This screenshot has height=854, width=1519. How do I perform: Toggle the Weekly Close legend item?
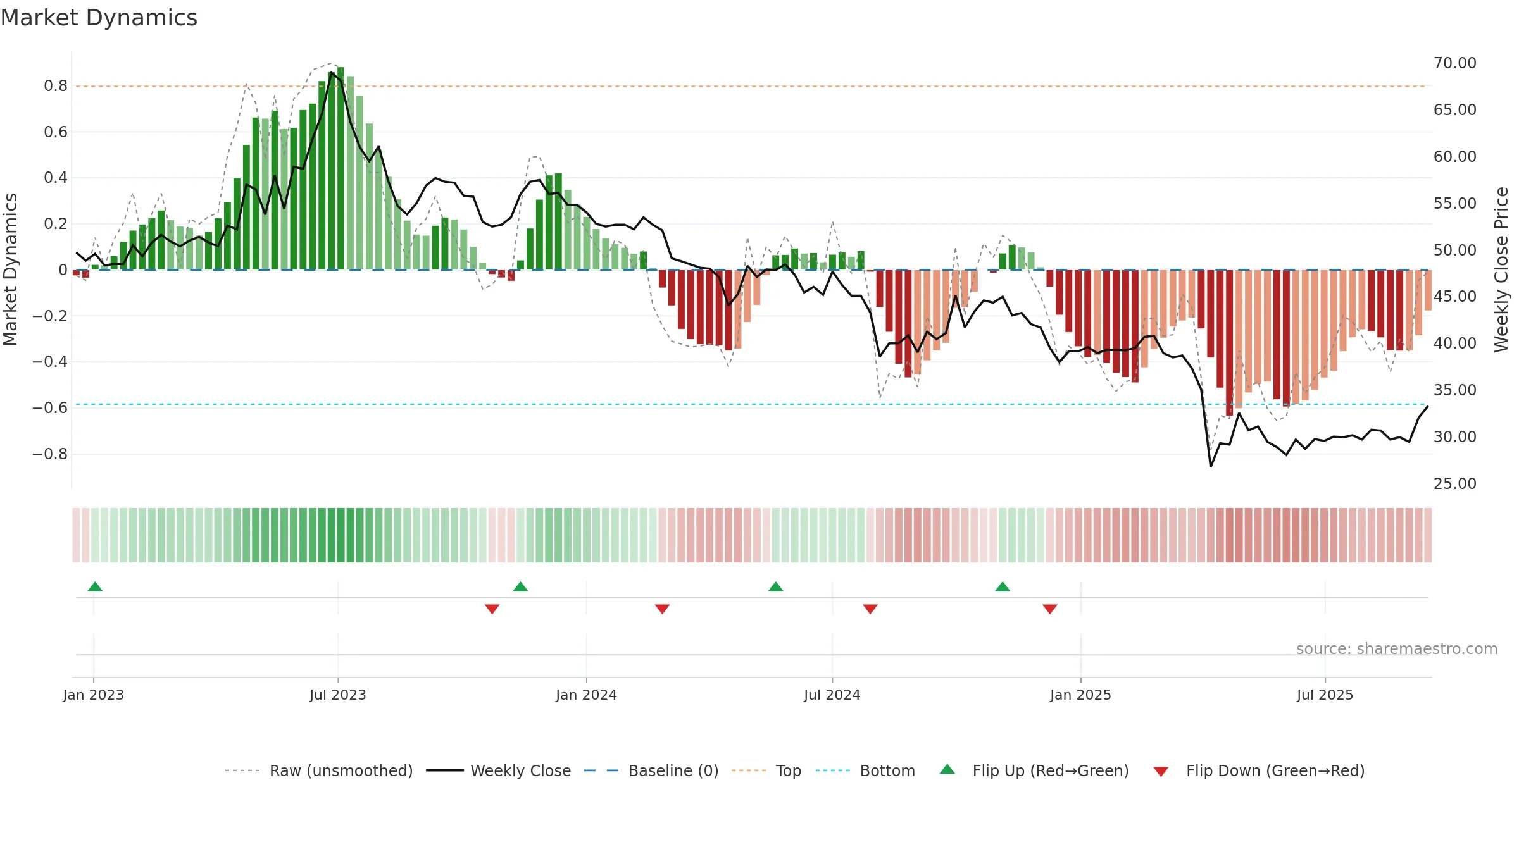pyautogui.click(x=498, y=770)
